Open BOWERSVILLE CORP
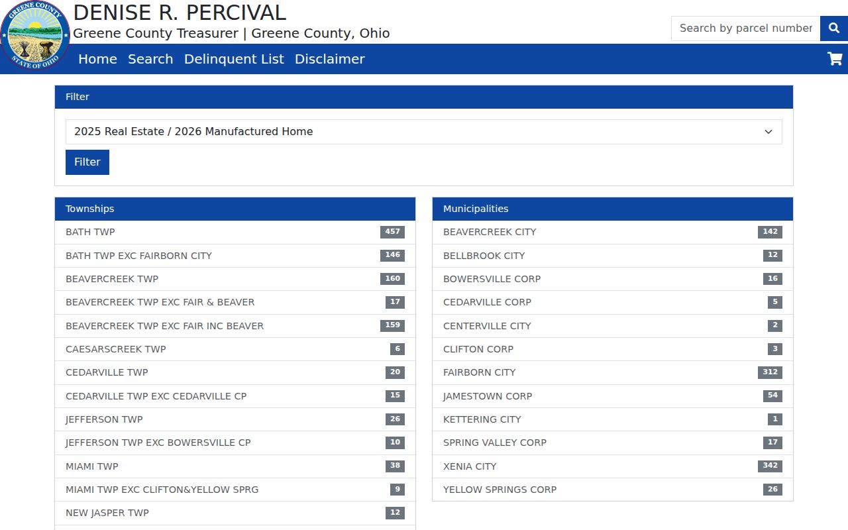The image size is (848, 530). coord(613,279)
